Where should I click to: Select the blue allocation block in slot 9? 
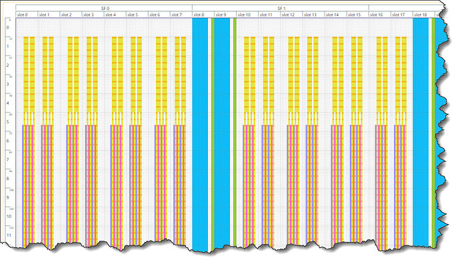pos(222,133)
